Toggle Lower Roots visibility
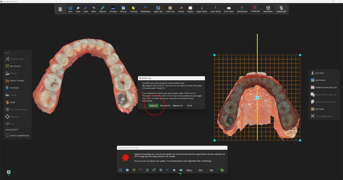Screen dimensions: 343x180 tap(216, 9)
